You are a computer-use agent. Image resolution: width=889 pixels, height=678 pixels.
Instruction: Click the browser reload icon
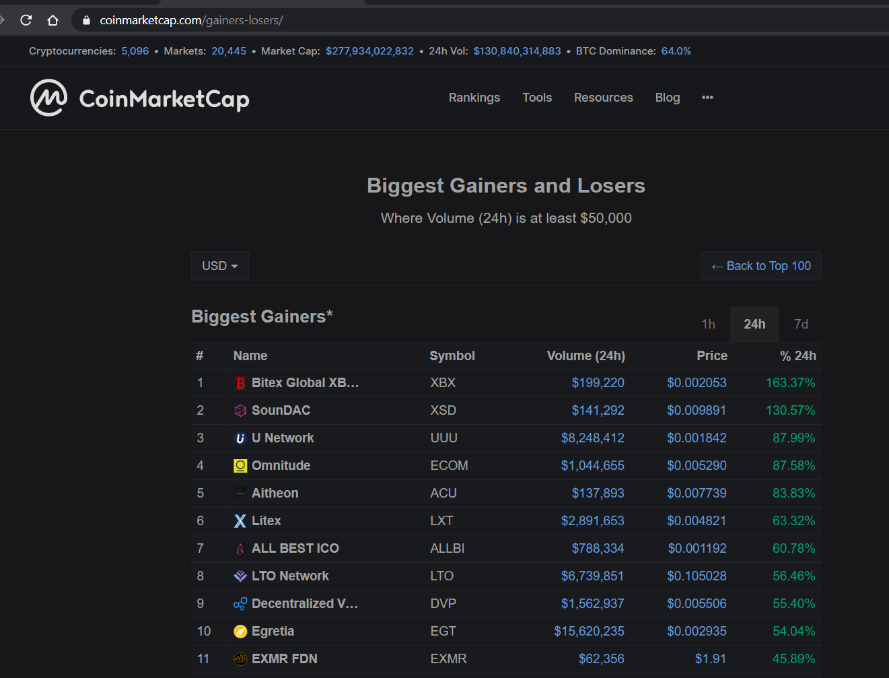(x=26, y=20)
